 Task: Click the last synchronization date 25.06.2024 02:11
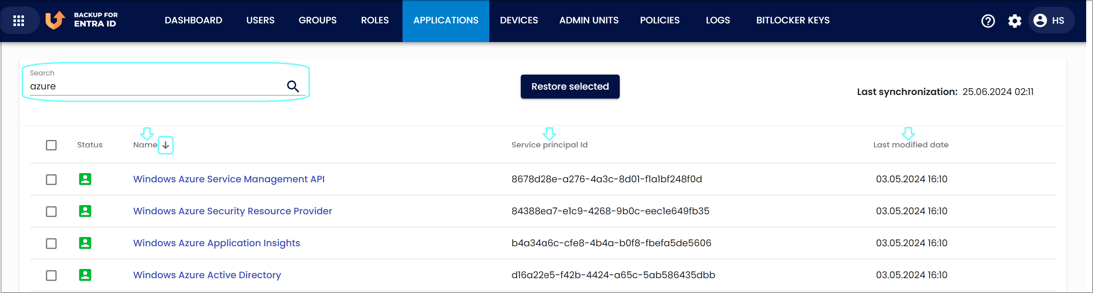(x=998, y=91)
